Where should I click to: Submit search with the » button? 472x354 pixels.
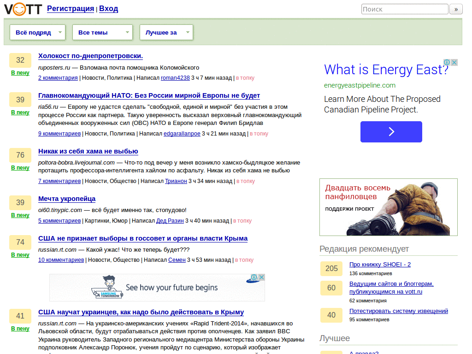pyautogui.click(x=456, y=9)
